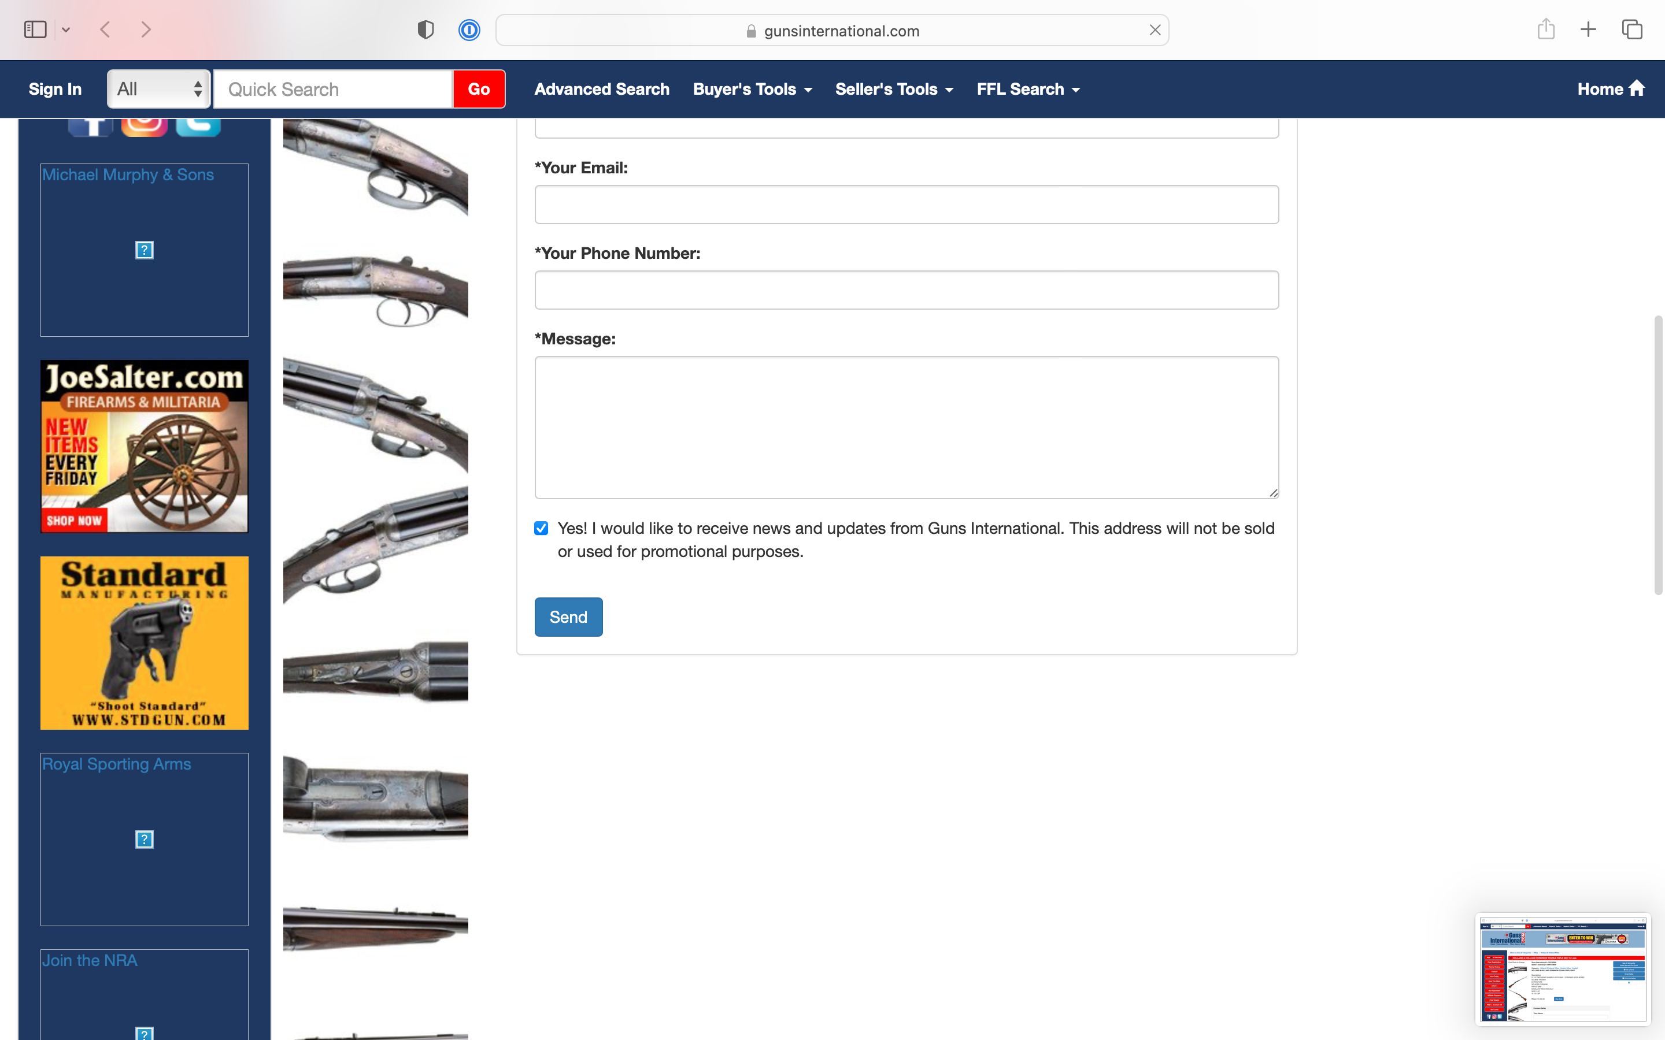Go to Home with the house icon
The width and height of the screenshot is (1665, 1040).
pyautogui.click(x=1611, y=89)
